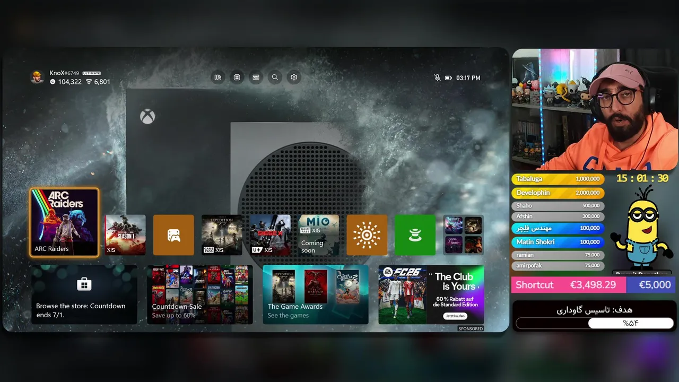The height and width of the screenshot is (382, 679).
Task: Open the orange controller tile
Action: (173, 235)
